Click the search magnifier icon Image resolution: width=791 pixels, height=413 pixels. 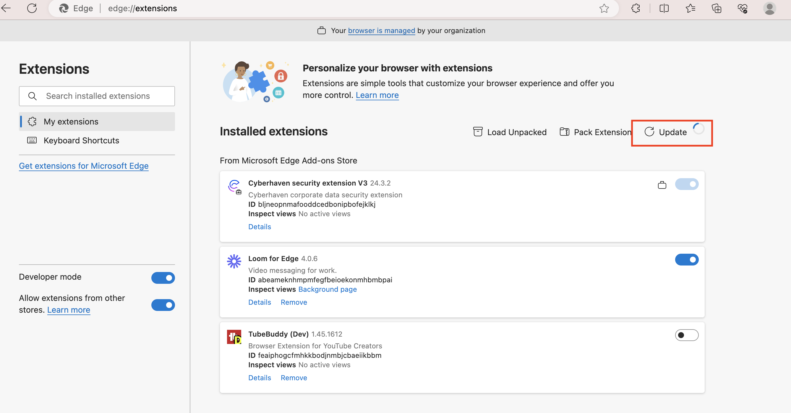click(32, 96)
